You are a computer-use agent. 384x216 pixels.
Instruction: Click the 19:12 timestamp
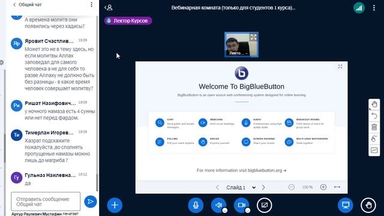83,175
